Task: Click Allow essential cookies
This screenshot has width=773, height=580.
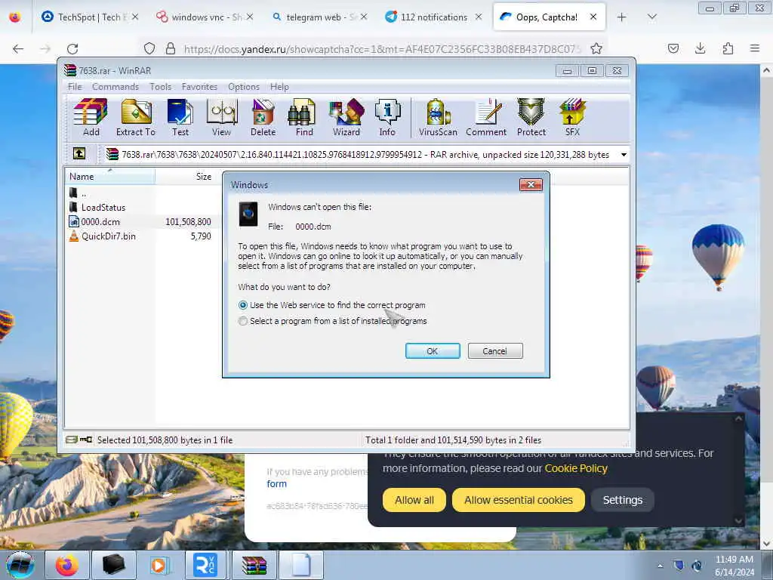Action: [518, 500]
